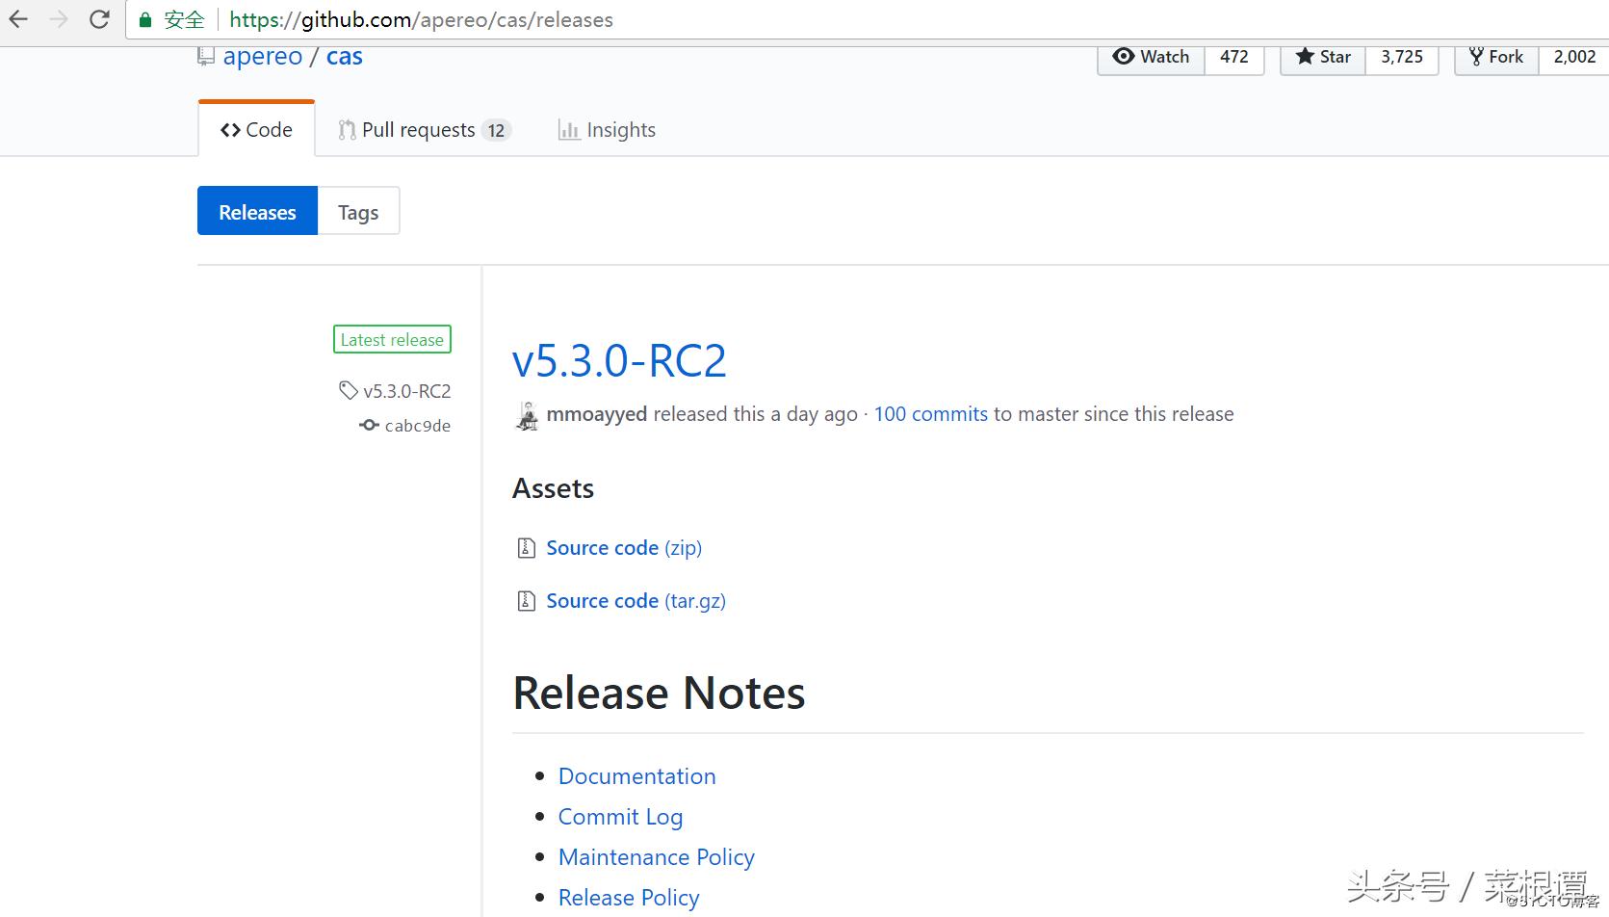Open the Code tab
The width and height of the screenshot is (1609, 917).
pos(256,130)
